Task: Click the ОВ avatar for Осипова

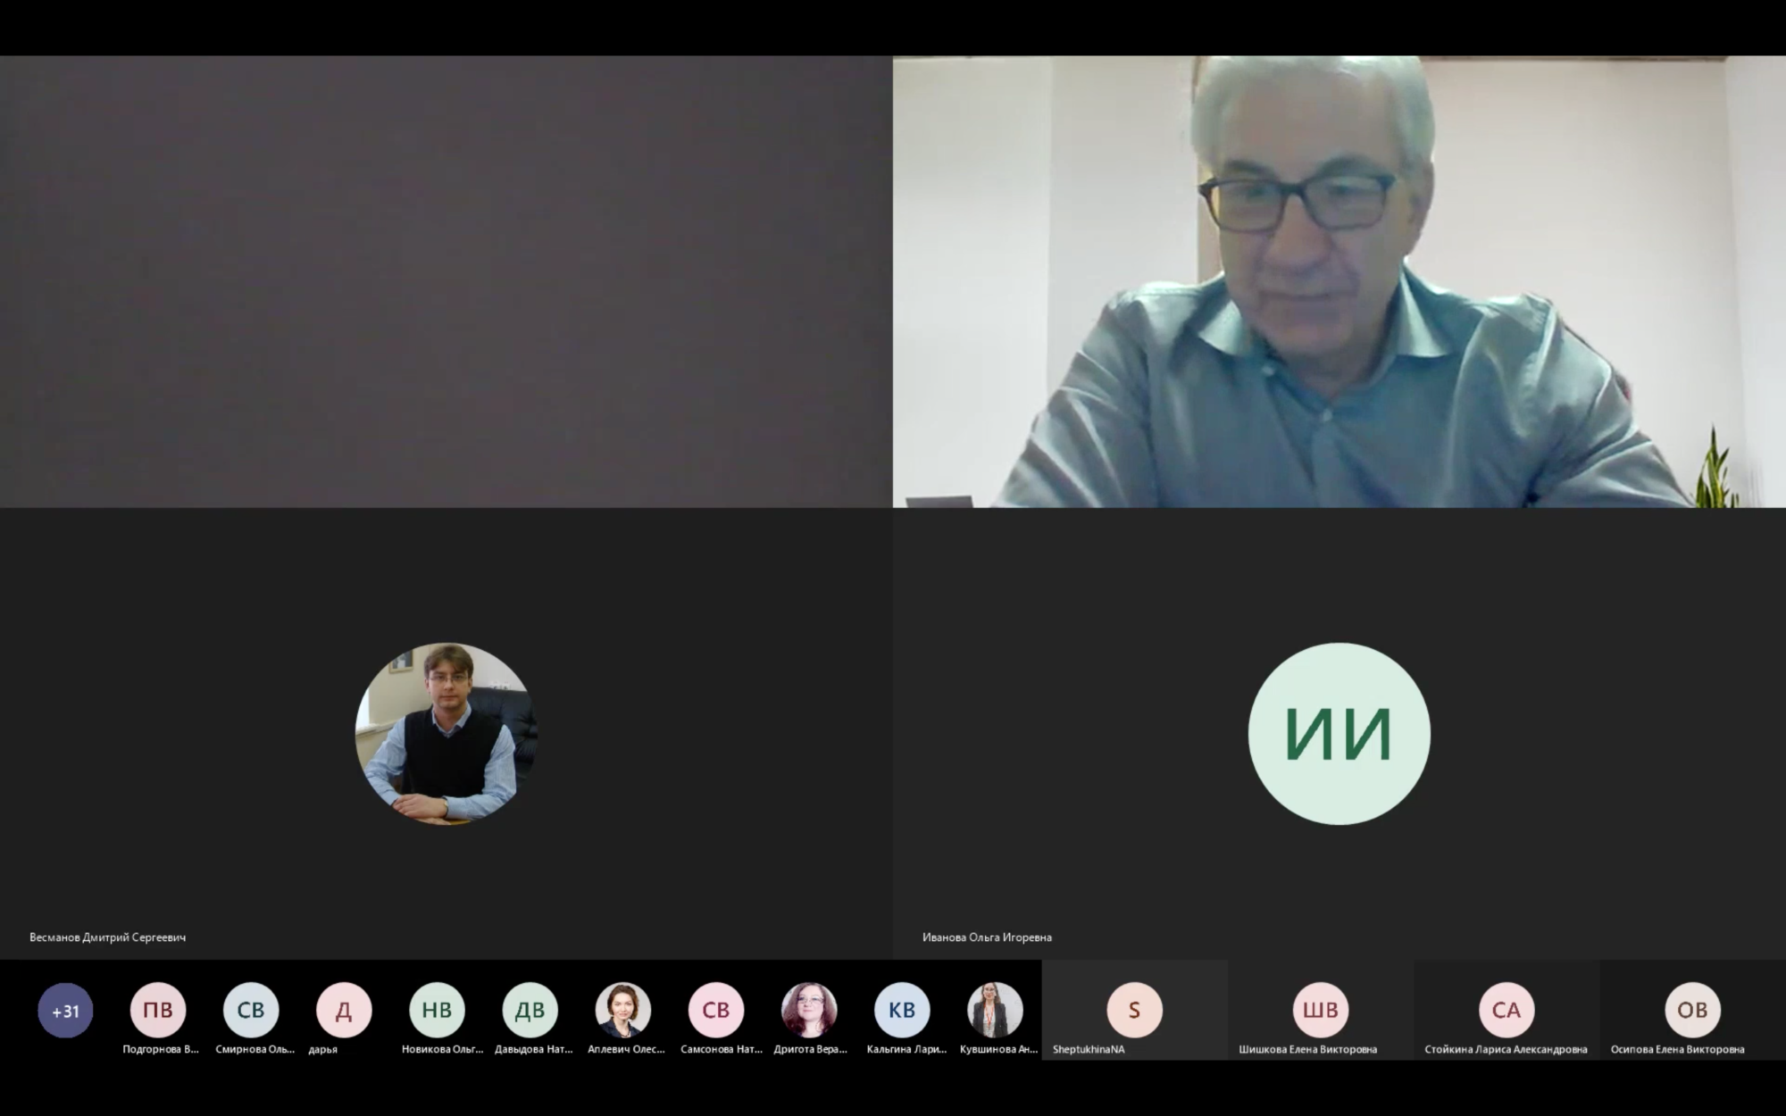Action: [1692, 1010]
